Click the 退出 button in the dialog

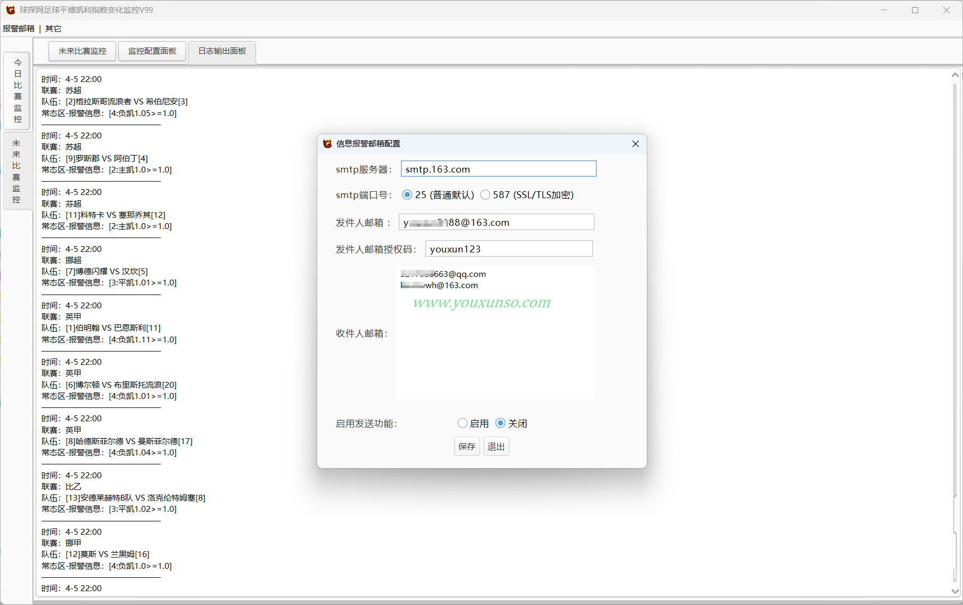click(x=496, y=446)
